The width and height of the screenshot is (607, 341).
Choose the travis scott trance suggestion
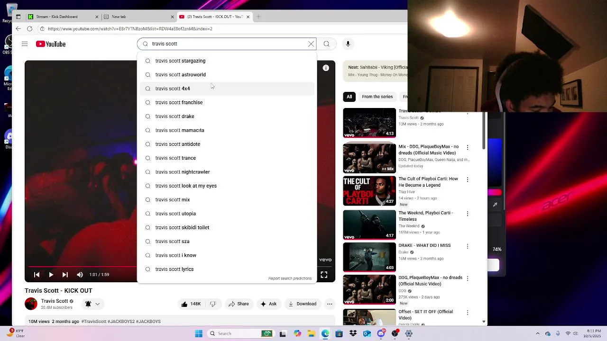228,158
